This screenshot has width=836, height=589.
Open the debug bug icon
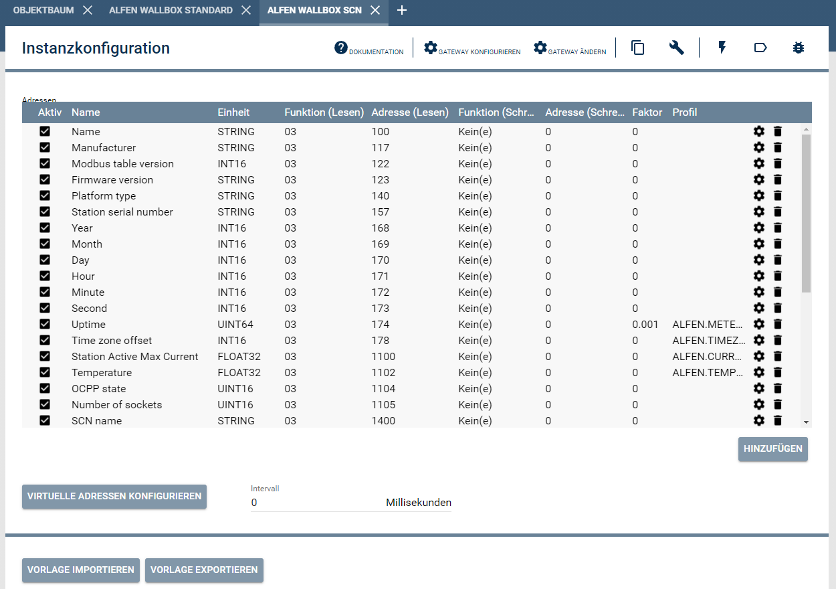pyautogui.click(x=799, y=47)
